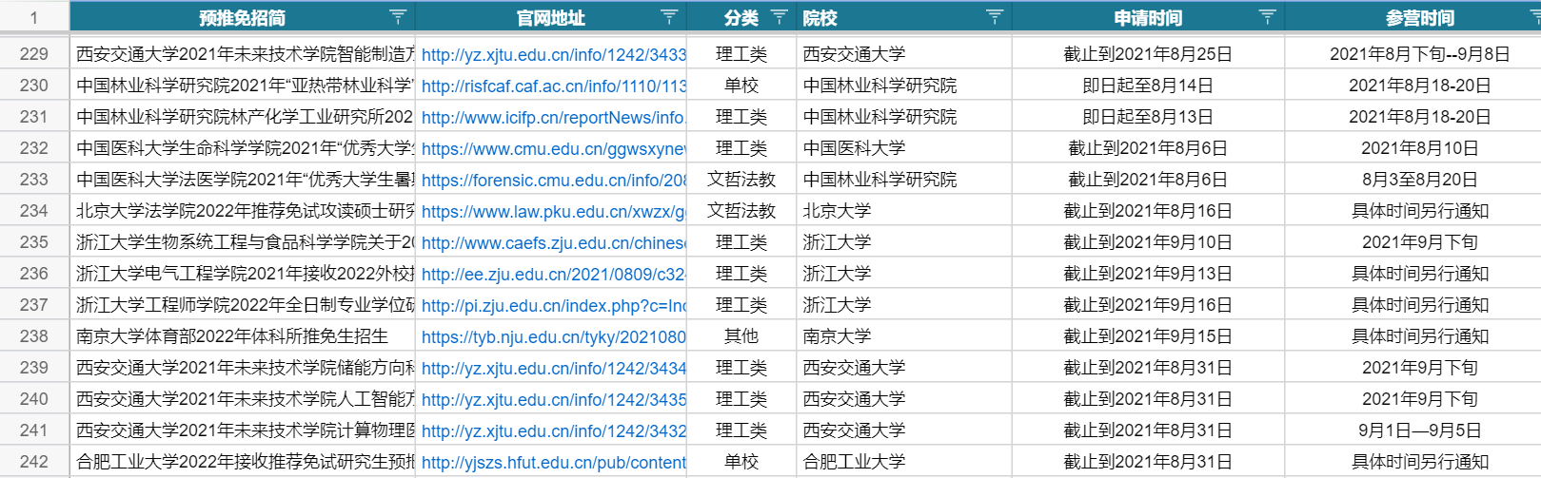Open tyb.nju.edu.cn link in row 238
The image size is (1541, 478).
(x=554, y=337)
